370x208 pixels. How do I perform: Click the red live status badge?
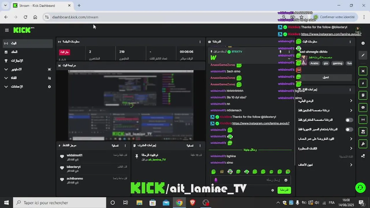click(64, 52)
